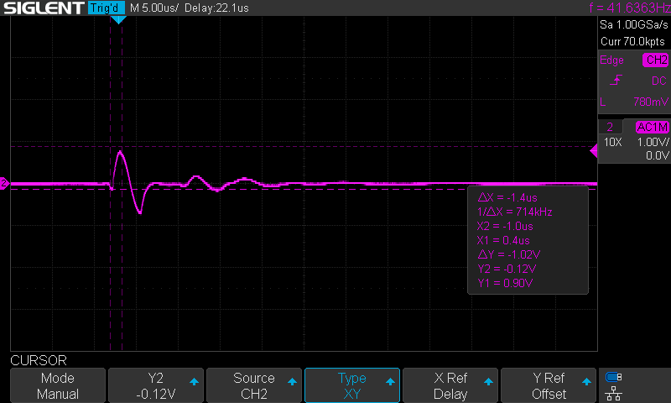Click the M 5.00us/ timebase readout
Image resolution: width=671 pixels, height=403 pixels.
point(153,8)
